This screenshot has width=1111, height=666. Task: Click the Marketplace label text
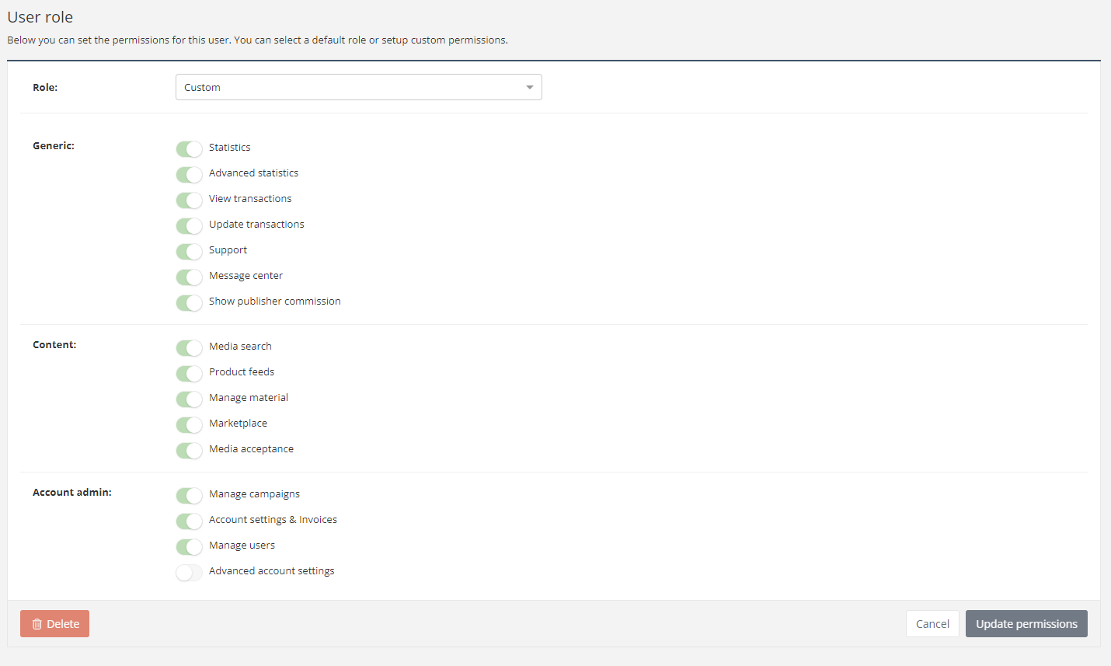coord(238,423)
